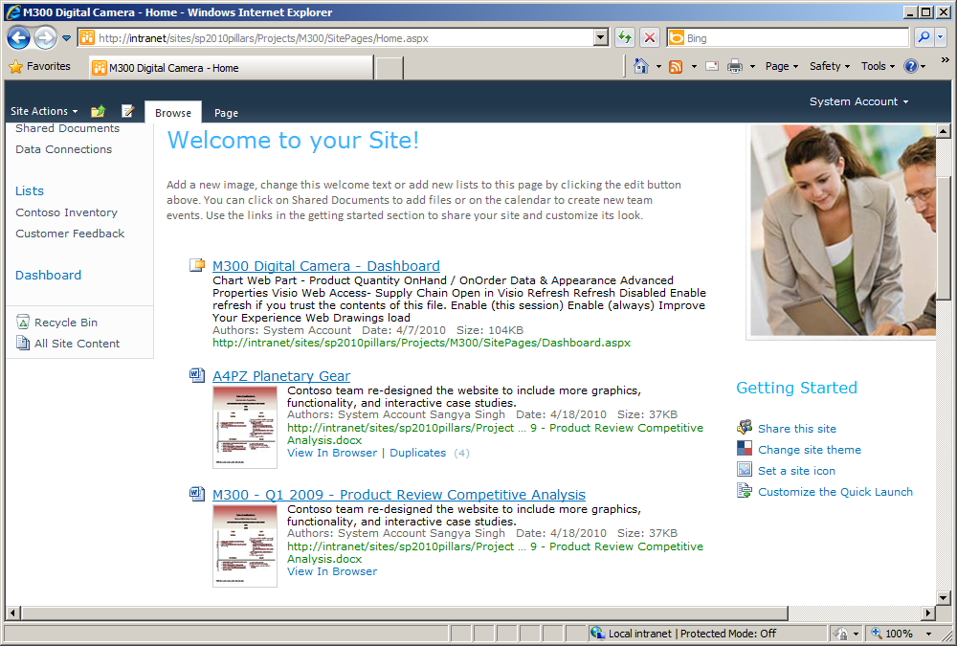The image size is (957, 646).
Task: Click the M300 Q1 2009 document thumbnail
Action: click(245, 546)
